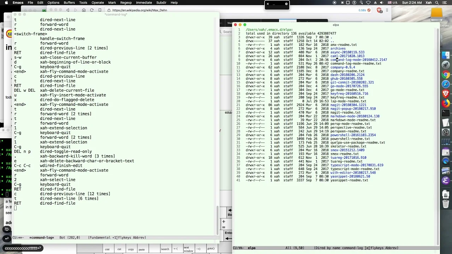Open the yasnippet-20180621.50 directory entry
Screen dimensions: 452x254
pyautogui.click(x=350, y=176)
